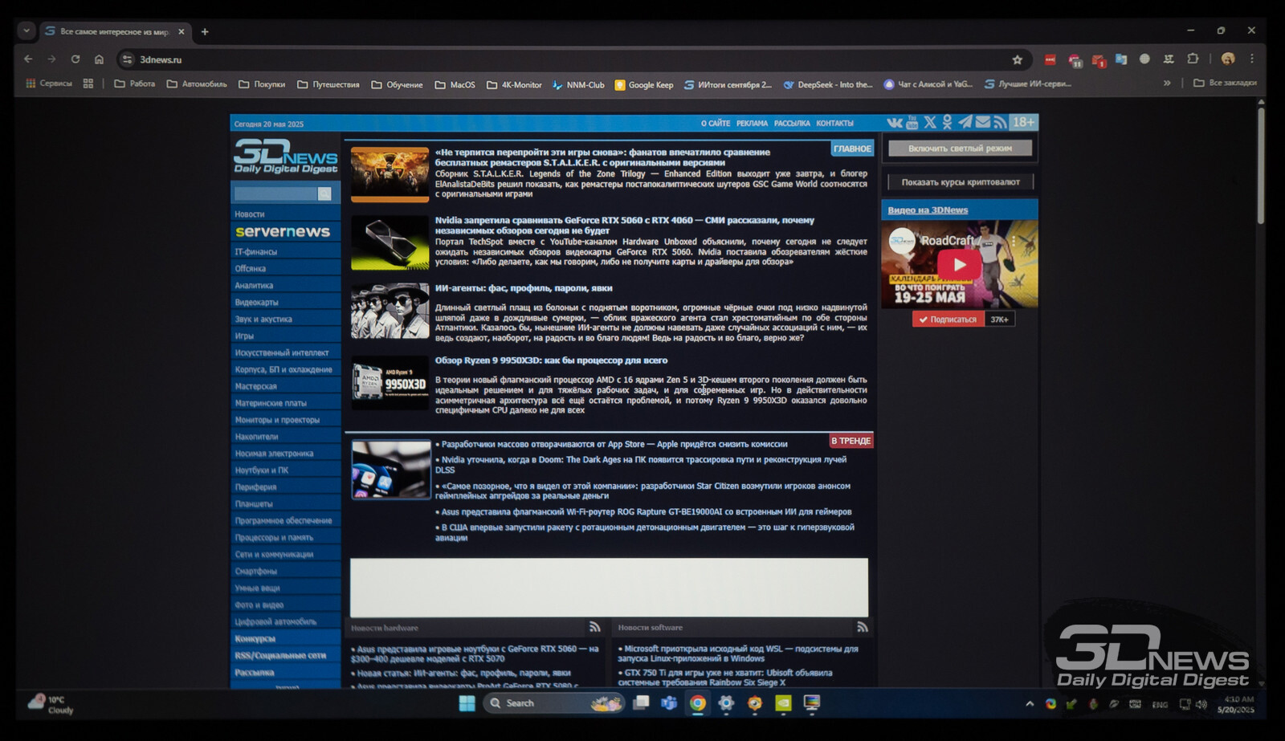Screen dimensions: 1285x741
Task: Click the RSS icon in site header
Action: (x=1000, y=123)
